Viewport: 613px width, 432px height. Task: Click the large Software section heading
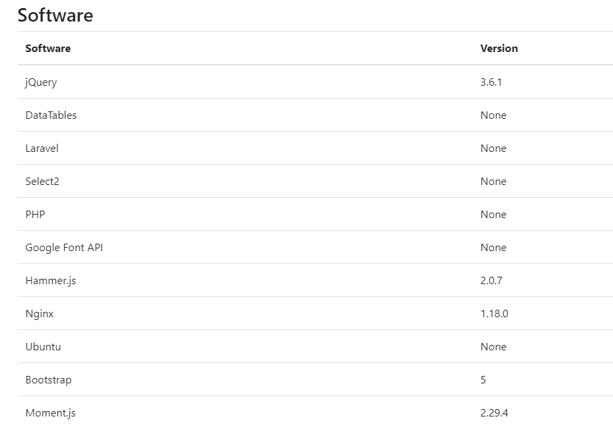[x=55, y=15]
